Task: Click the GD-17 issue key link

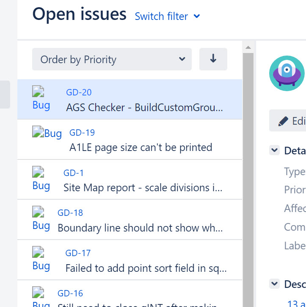Action: point(78,253)
